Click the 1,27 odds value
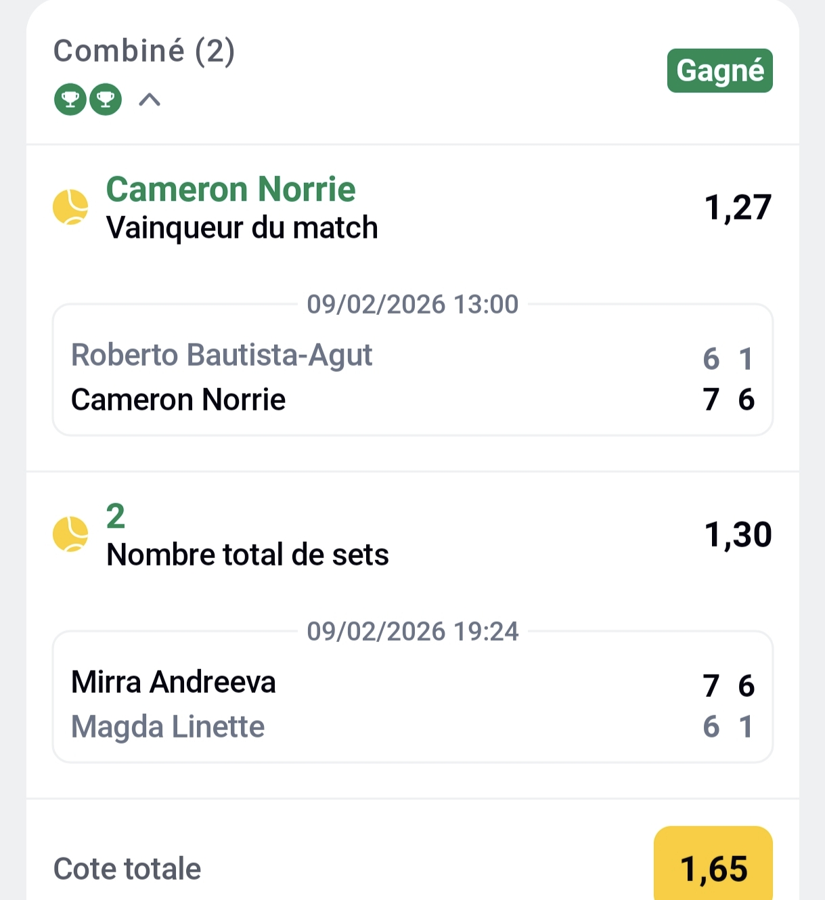The width and height of the screenshot is (825, 900). (x=738, y=207)
